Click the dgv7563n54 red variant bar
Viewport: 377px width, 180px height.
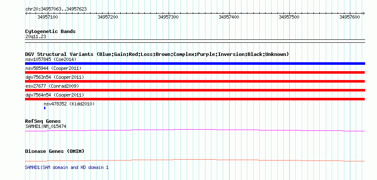point(195,81)
